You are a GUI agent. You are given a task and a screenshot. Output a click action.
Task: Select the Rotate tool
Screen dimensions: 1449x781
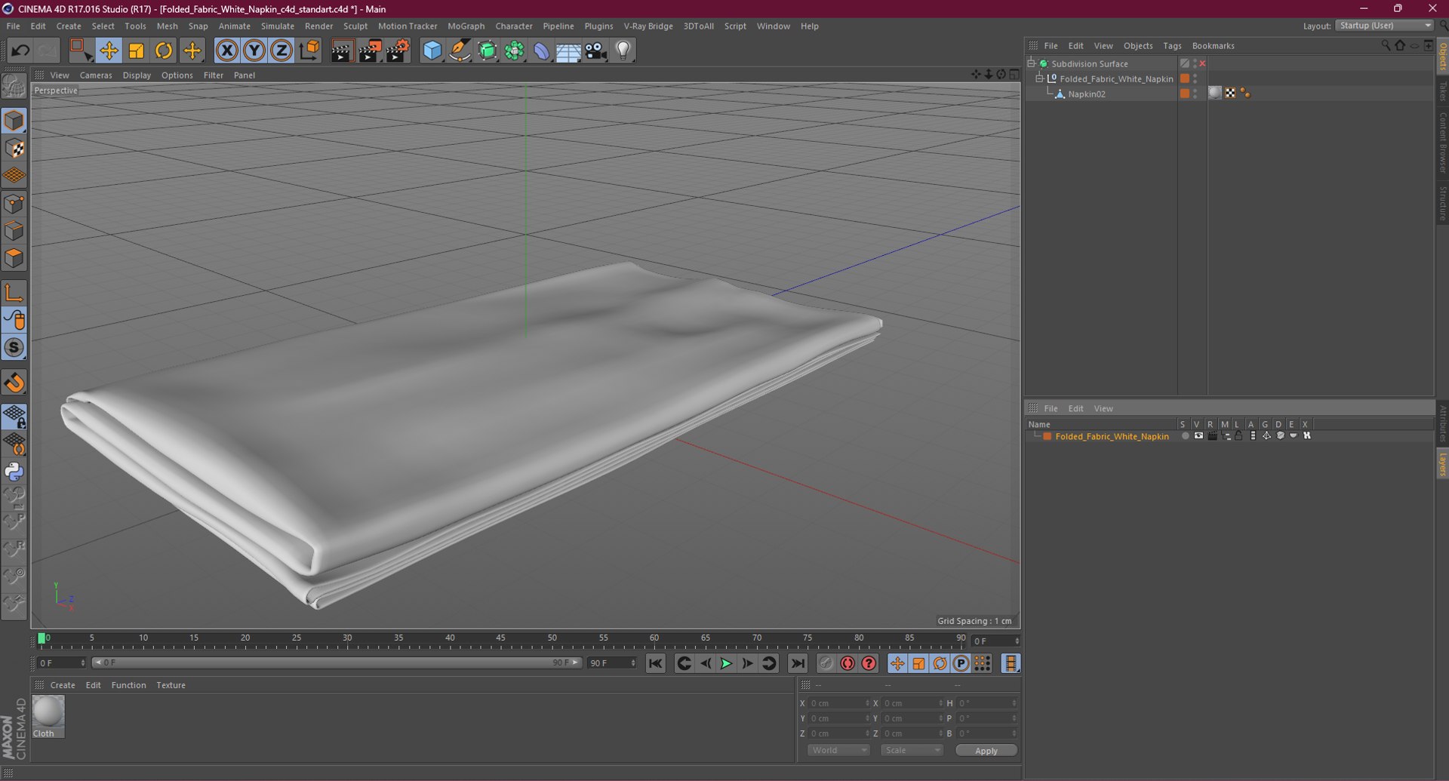(x=164, y=51)
